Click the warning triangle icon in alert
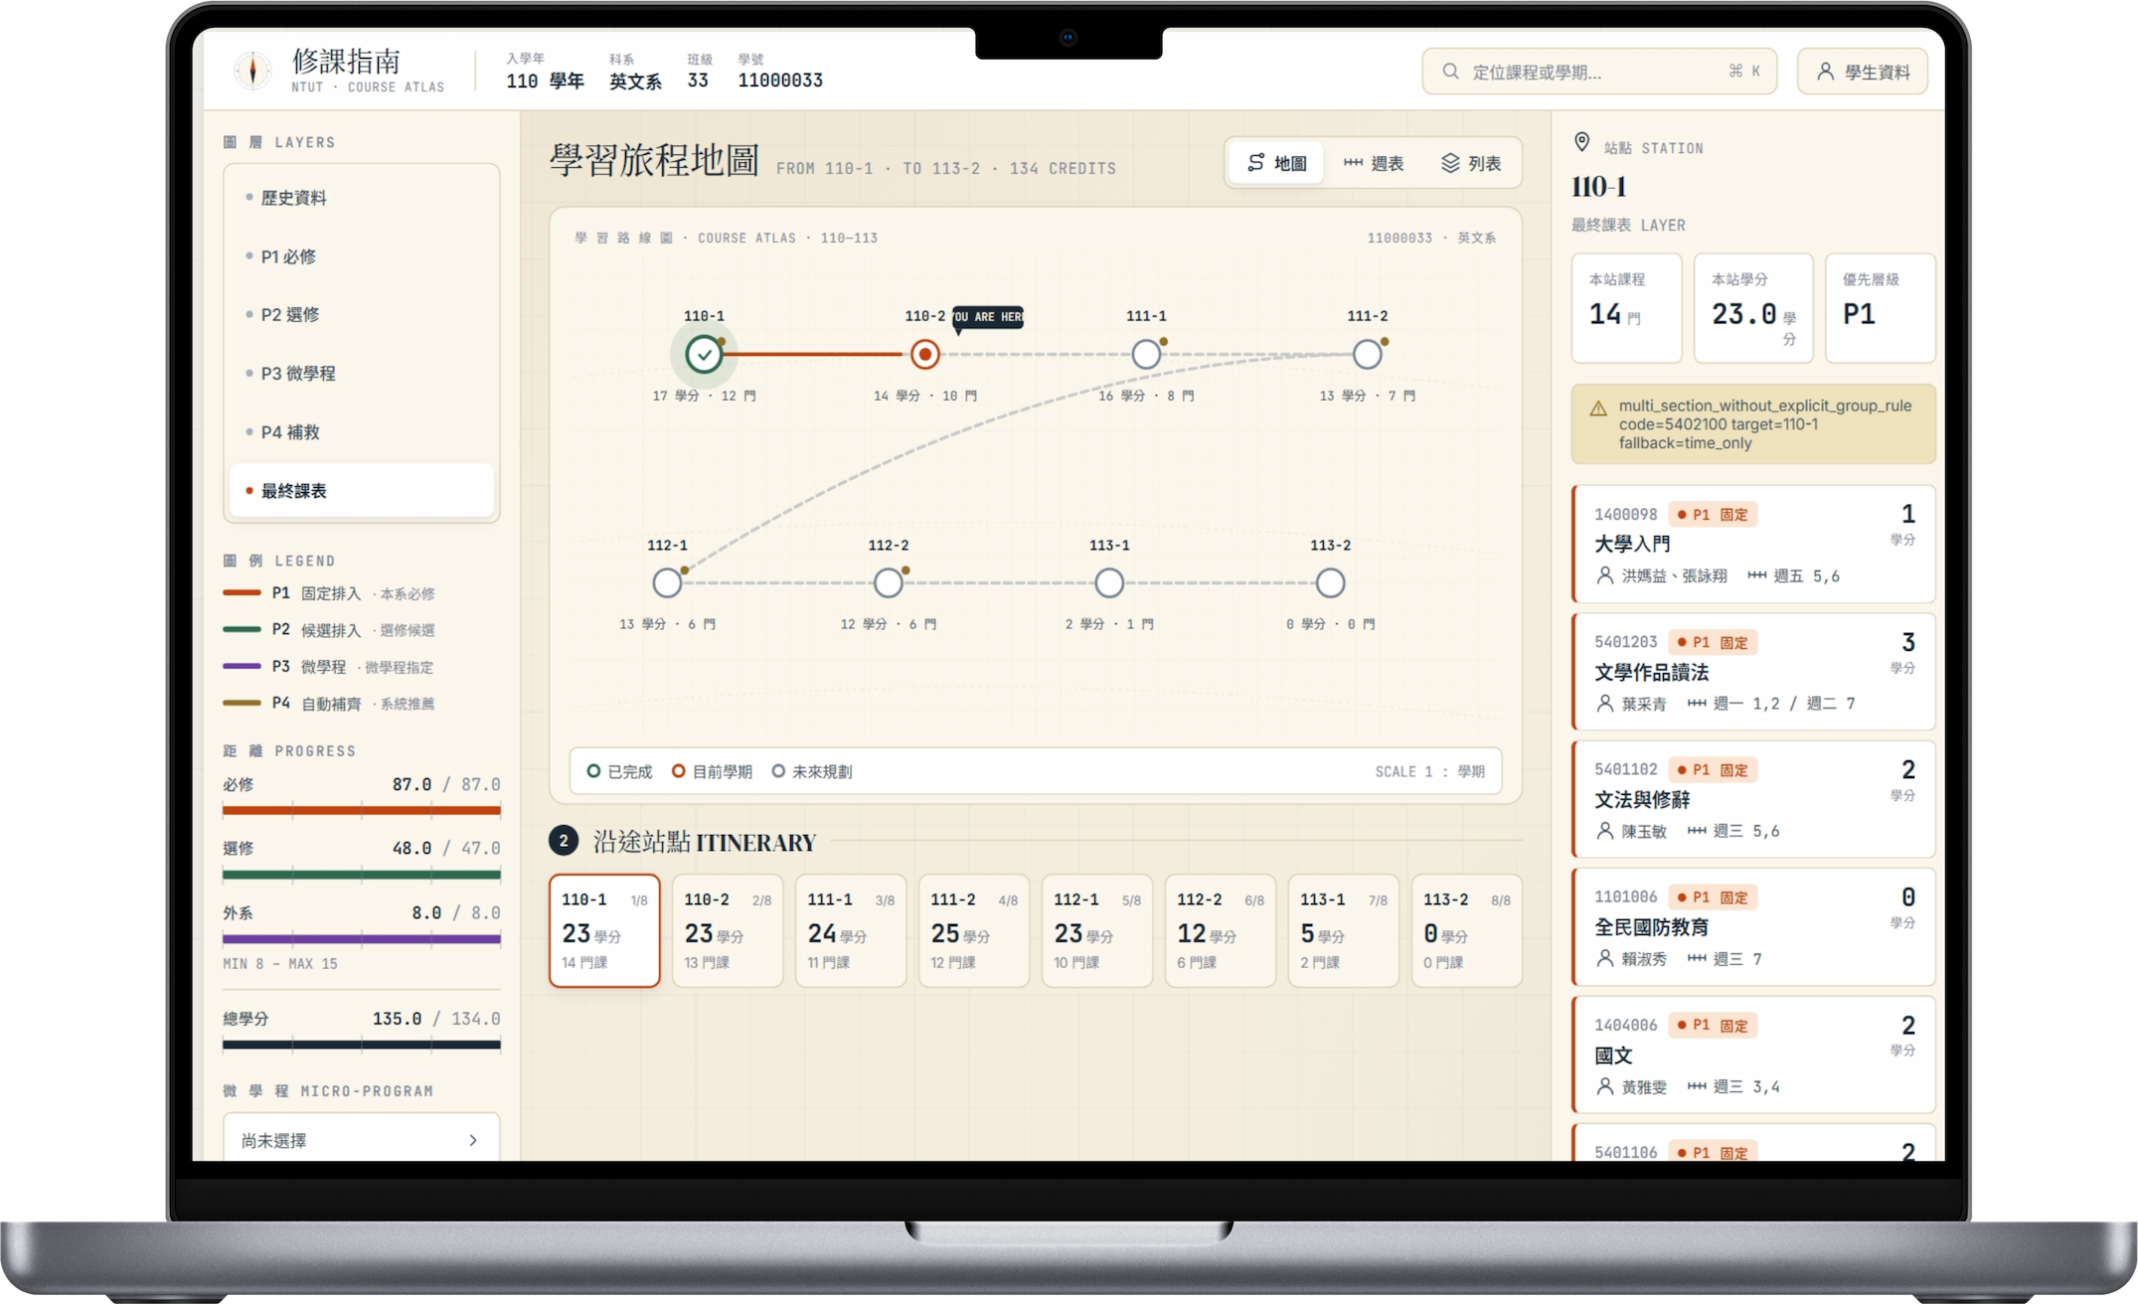2138x1304 pixels. [x=1598, y=408]
